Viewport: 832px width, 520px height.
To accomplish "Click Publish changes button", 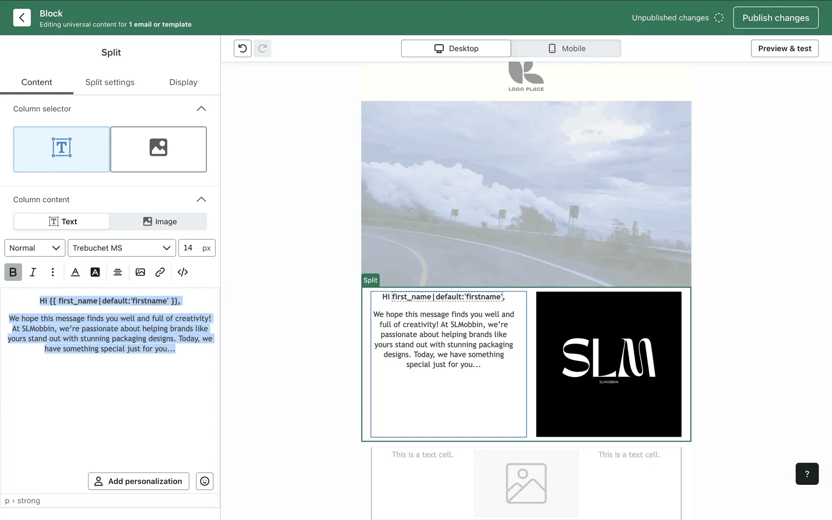I will tap(775, 18).
